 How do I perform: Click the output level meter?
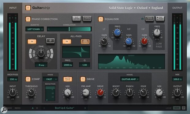[x=177, y=42]
